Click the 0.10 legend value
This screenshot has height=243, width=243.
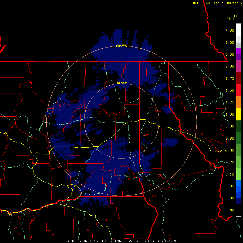[x=230, y=174]
